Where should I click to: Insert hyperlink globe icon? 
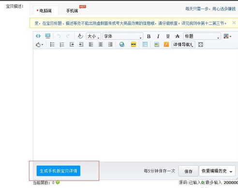[x=122, y=45]
